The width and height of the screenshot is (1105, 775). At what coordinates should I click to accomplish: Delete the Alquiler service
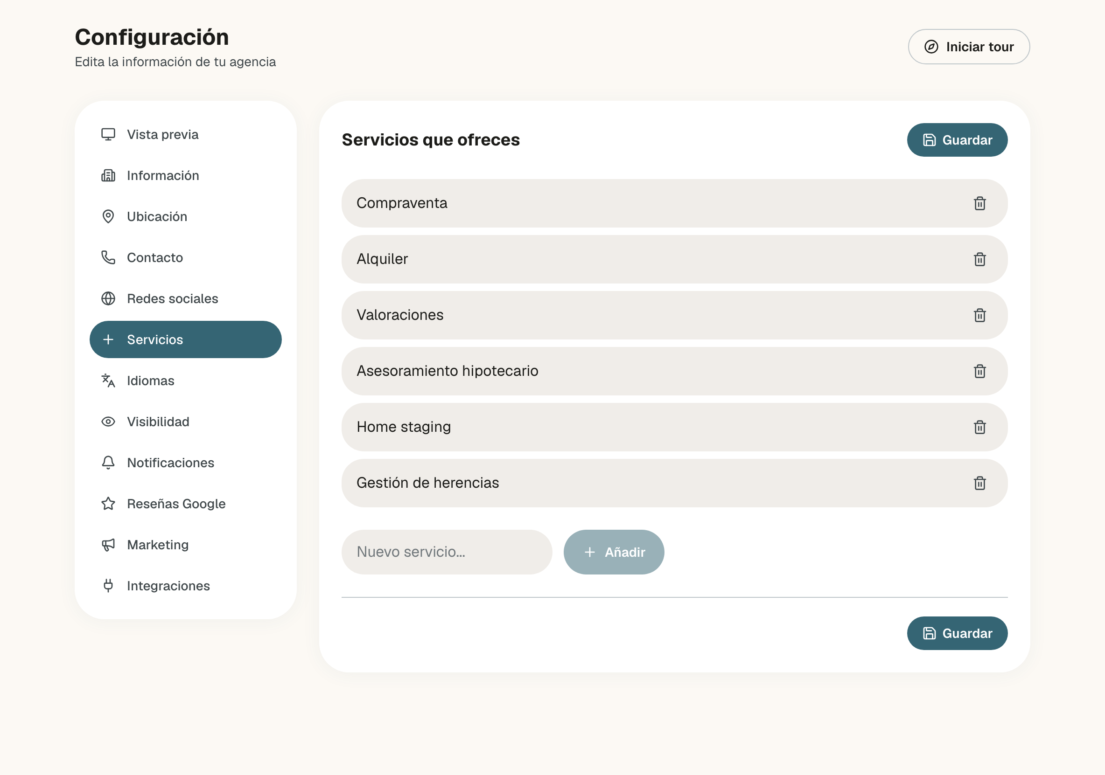(979, 259)
